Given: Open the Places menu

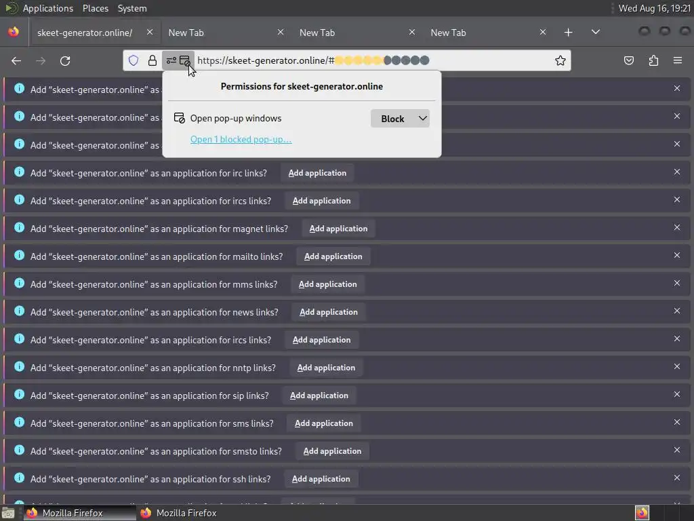Looking at the screenshot, I should [95, 8].
